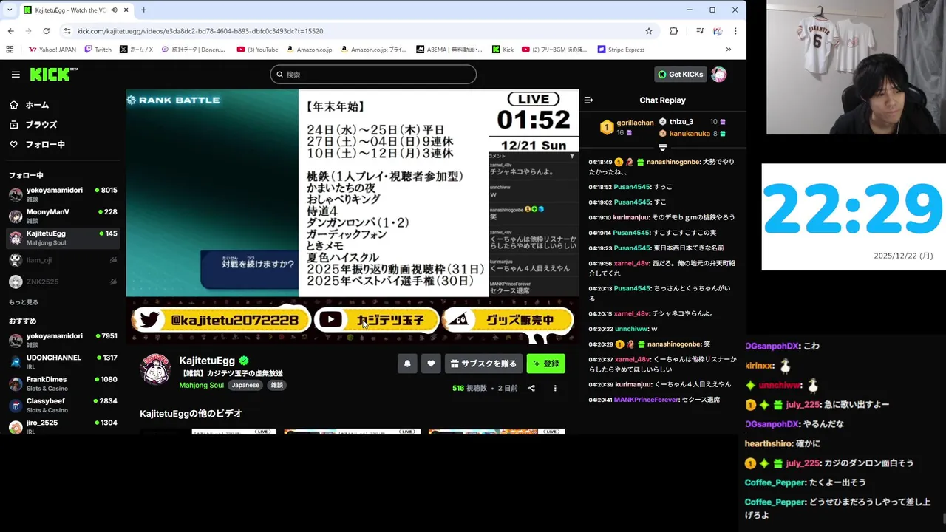
Task: Click username unnchiww at 04:20:22 in chat
Action: pyautogui.click(x=631, y=329)
